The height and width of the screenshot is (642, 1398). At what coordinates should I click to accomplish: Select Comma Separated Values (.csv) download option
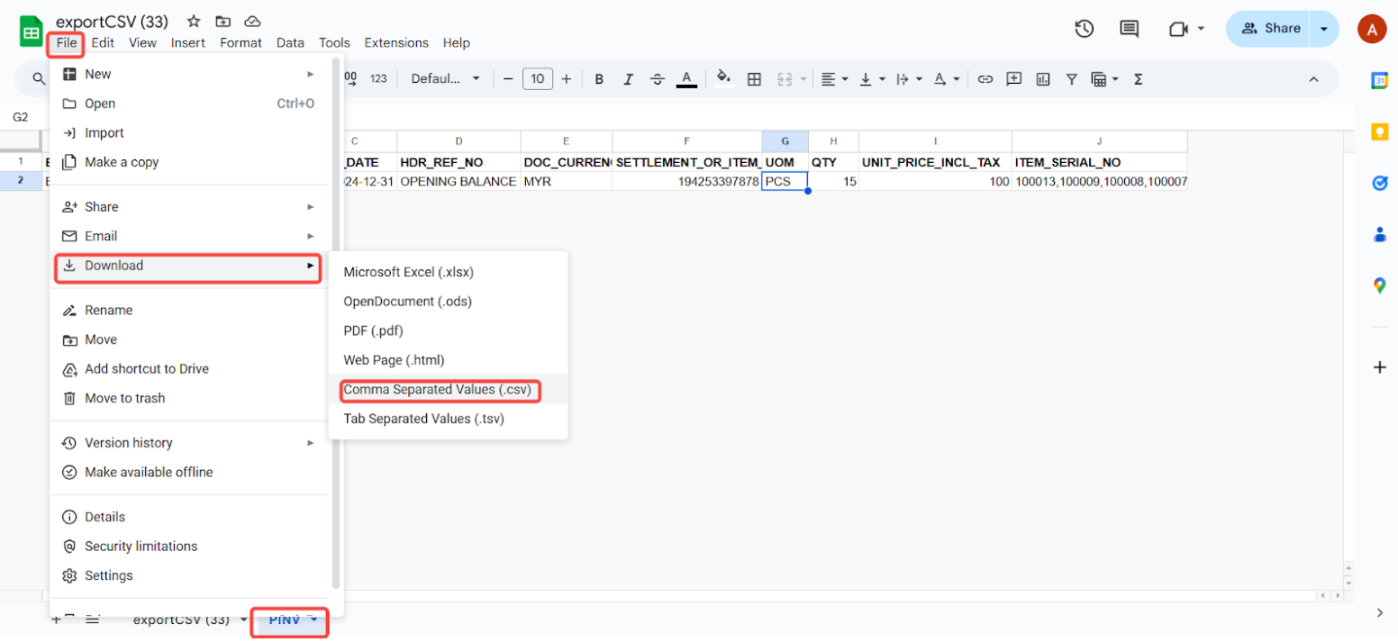pyautogui.click(x=440, y=389)
